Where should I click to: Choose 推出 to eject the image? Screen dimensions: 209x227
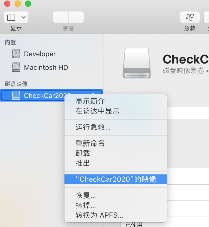click(x=83, y=163)
